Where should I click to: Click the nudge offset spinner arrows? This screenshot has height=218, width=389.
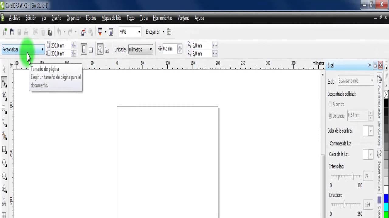(180, 48)
